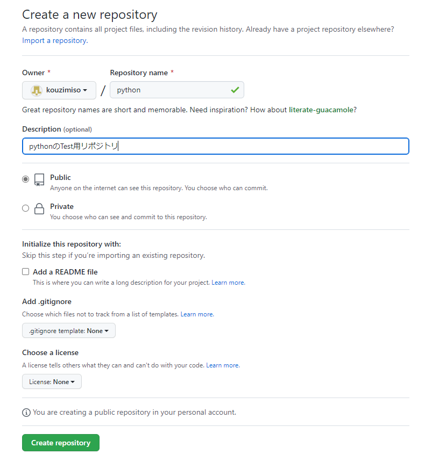This screenshot has width=425, height=455.
Task: Click the lock icon next to Private
Action: (x=39, y=208)
